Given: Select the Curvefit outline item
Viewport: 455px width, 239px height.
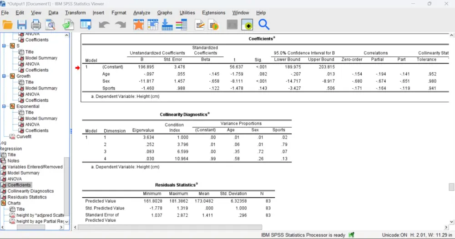Looking at the screenshot, I should point(24,137).
